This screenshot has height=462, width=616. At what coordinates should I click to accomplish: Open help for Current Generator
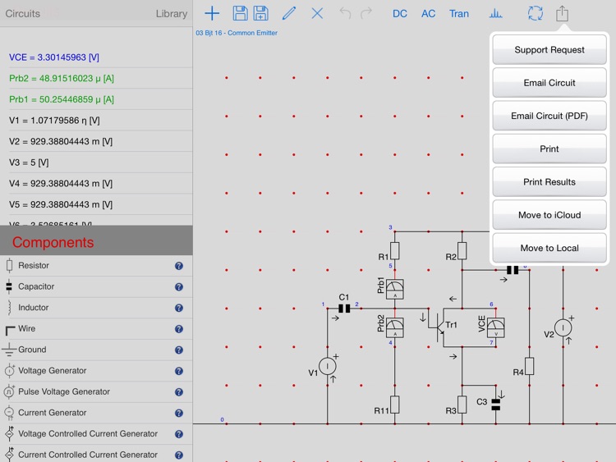(179, 414)
